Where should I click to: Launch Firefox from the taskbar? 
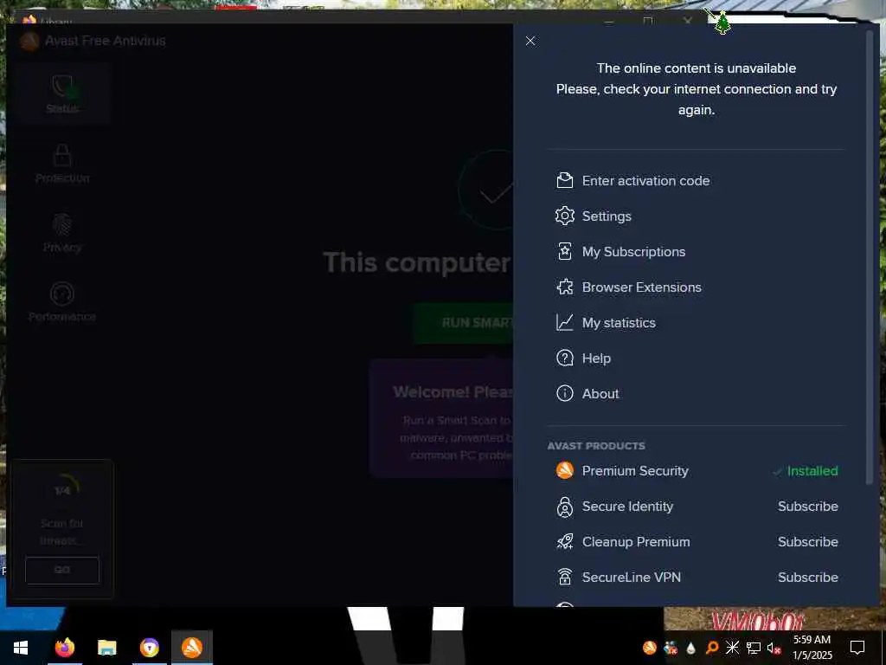coord(64,648)
